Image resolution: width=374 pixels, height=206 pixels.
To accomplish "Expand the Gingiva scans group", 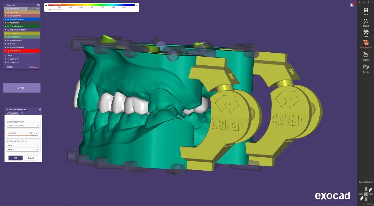I will point(5,16).
